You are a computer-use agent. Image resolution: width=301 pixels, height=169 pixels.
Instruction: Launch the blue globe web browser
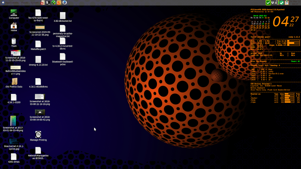point(65,3)
